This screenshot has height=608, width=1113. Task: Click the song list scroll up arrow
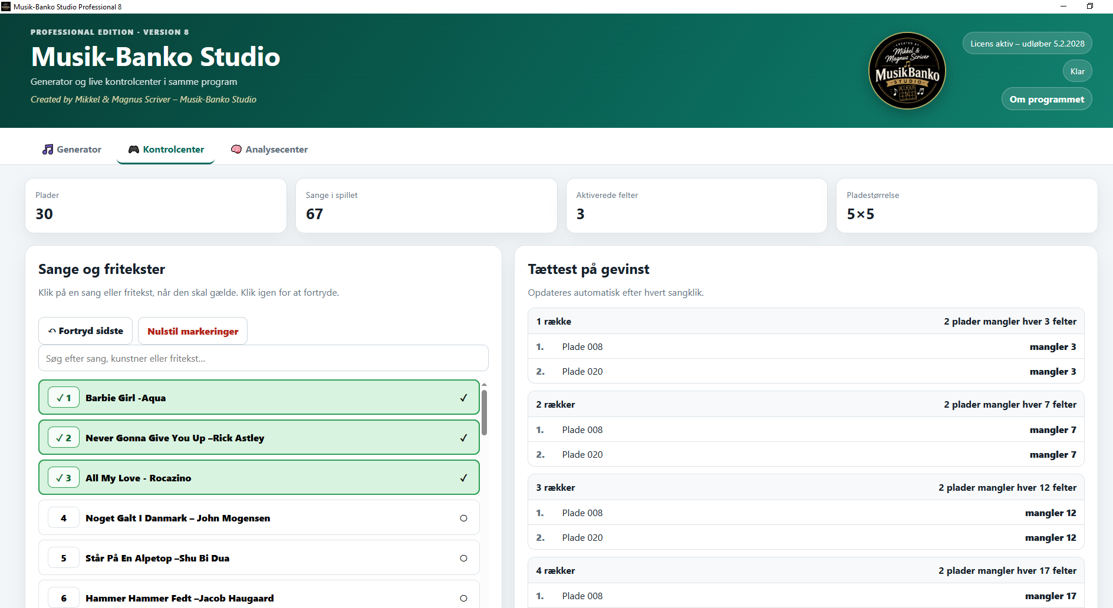tap(484, 384)
